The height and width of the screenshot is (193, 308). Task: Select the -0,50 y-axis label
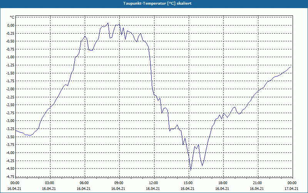click(10, 41)
